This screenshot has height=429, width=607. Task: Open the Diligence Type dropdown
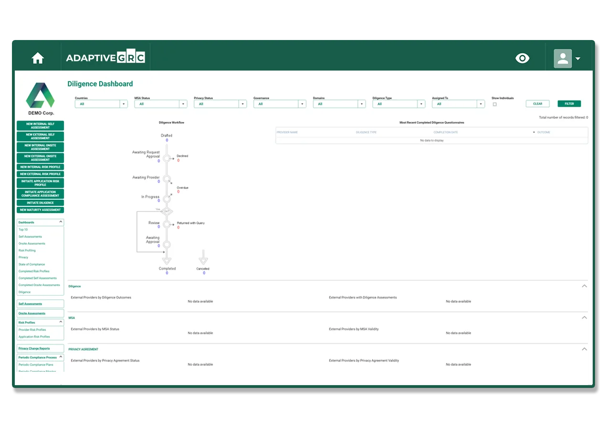point(398,104)
